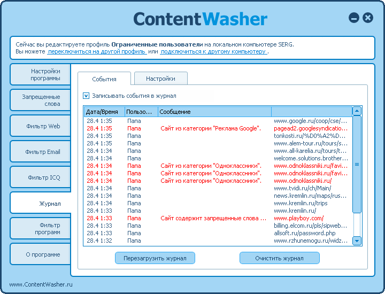Click the log list scrollbar thumb
Viewport: 385px width, 294px height.
tap(357, 164)
